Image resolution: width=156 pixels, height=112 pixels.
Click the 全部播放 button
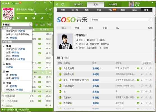[146, 63]
